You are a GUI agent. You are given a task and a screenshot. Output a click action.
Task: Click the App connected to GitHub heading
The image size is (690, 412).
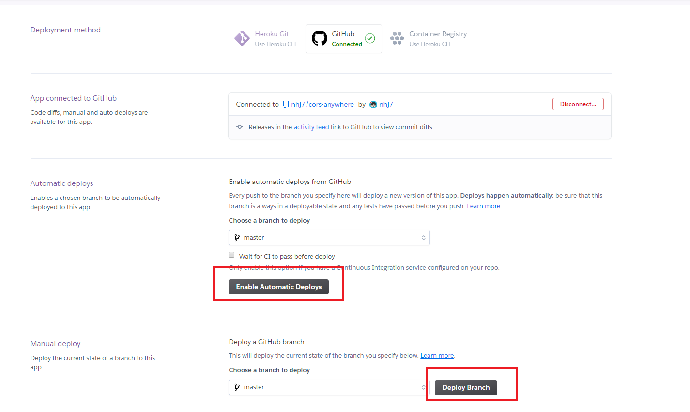(74, 98)
